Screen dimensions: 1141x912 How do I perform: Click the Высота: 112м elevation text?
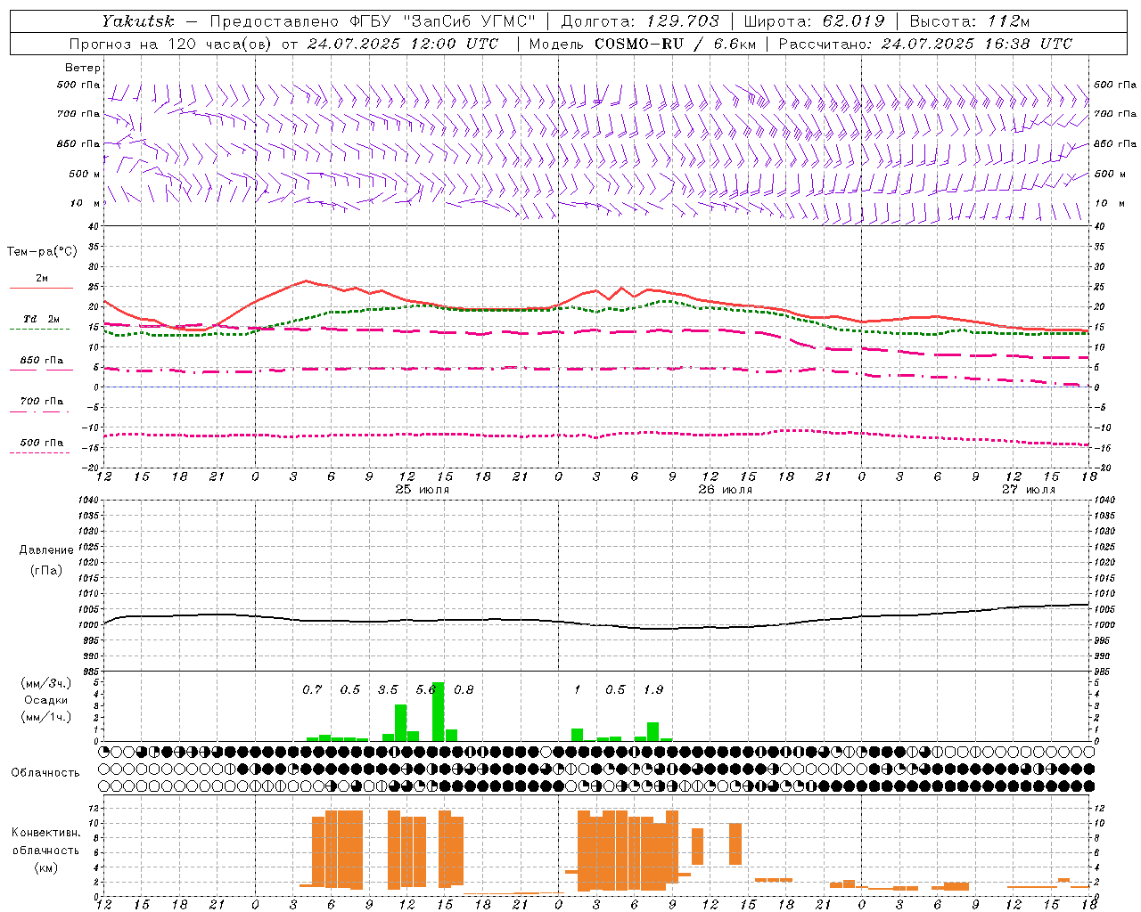tap(970, 21)
